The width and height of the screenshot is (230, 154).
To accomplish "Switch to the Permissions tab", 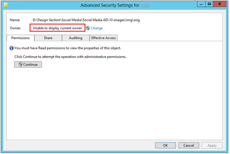I will pos(20,38).
